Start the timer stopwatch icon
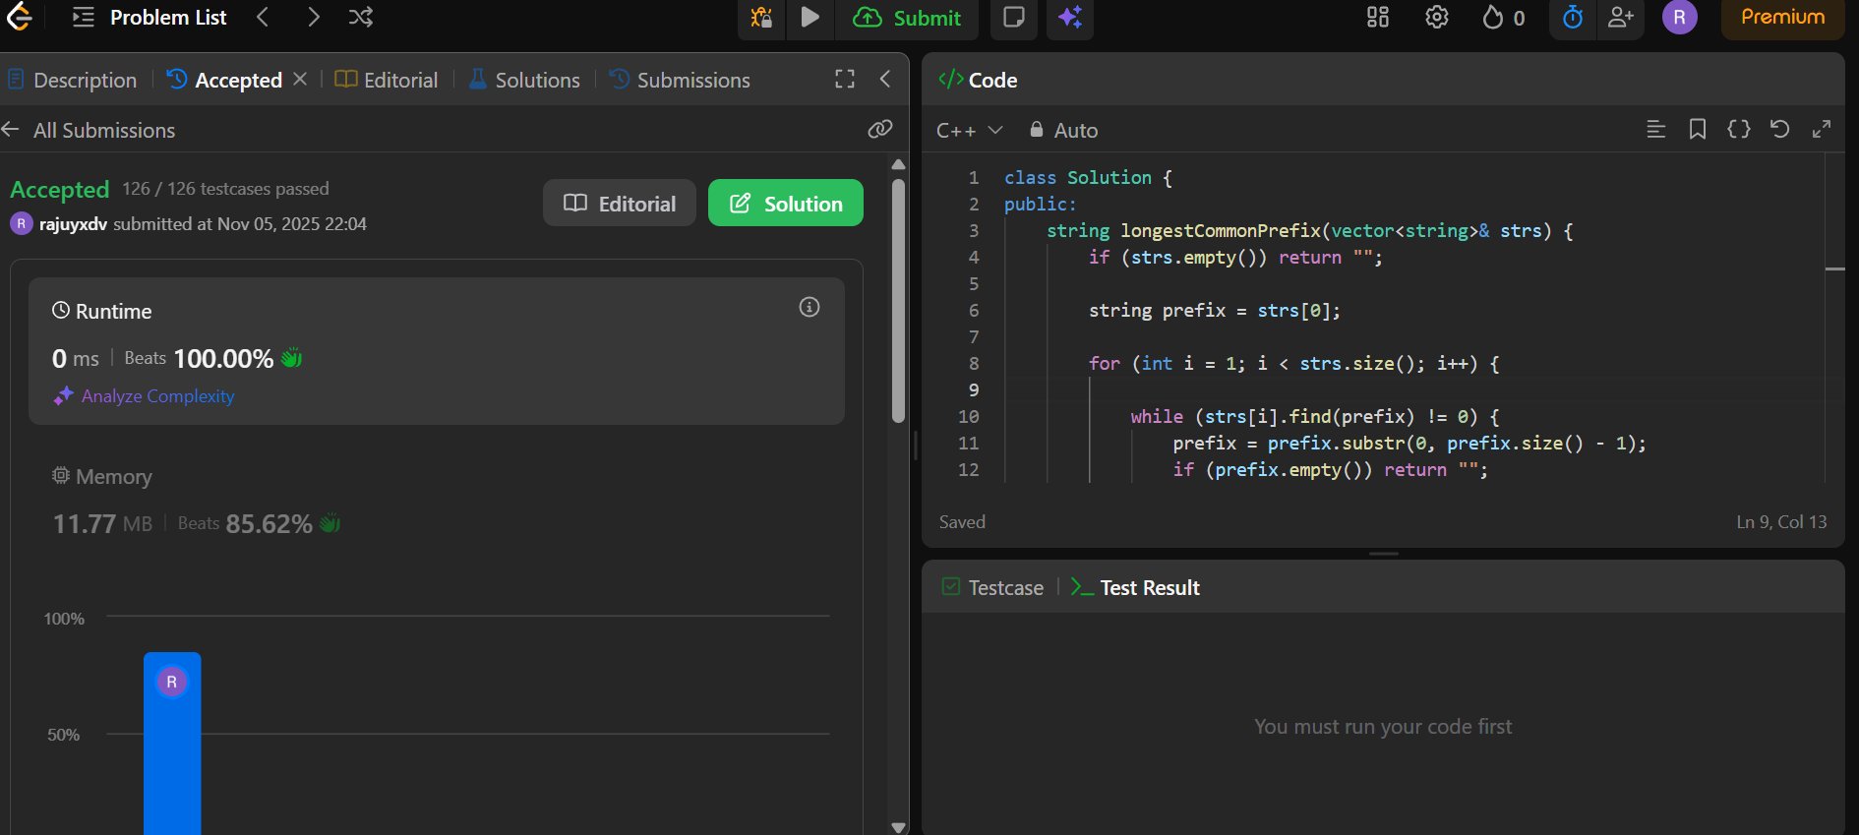Image resolution: width=1859 pixels, height=835 pixels. (x=1572, y=18)
